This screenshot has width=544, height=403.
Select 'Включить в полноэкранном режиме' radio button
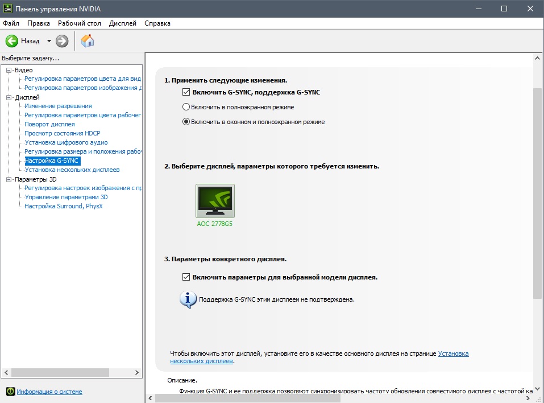[186, 107]
